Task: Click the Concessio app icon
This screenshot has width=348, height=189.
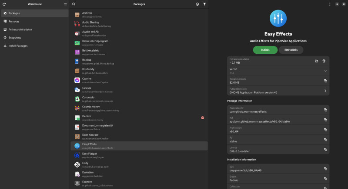Action: (77, 99)
